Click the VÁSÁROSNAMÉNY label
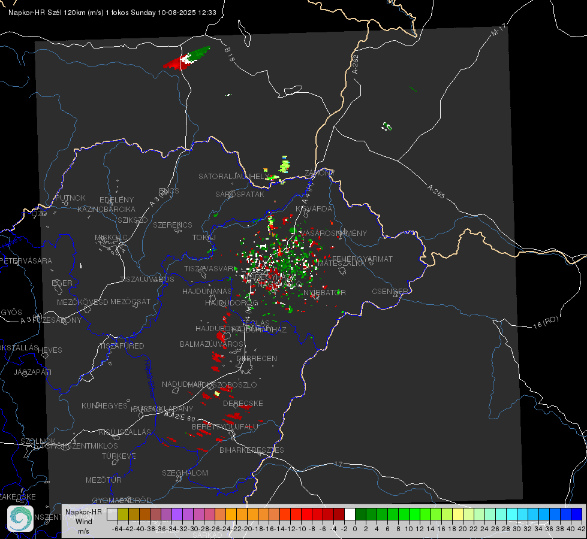The height and width of the screenshot is (539, 587). coord(334,233)
